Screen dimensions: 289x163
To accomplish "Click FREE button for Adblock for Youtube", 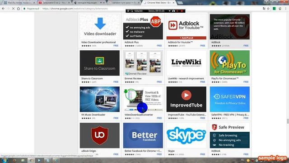I will pos(203,46).
